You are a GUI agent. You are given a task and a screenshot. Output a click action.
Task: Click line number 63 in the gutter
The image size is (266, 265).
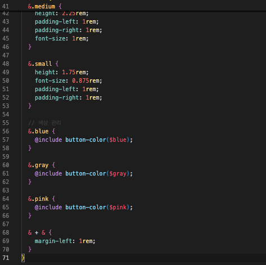coord(6,190)
